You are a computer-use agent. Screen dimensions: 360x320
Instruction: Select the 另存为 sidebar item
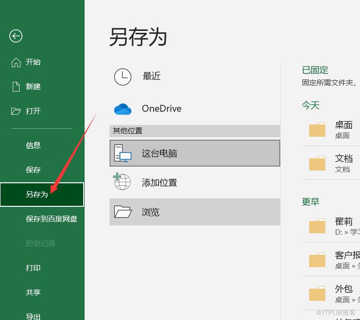[42, 195]
